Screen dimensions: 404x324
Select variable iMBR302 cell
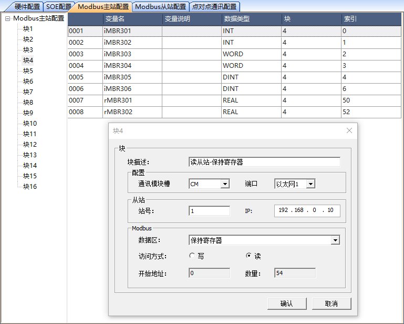tap(132, 43)
